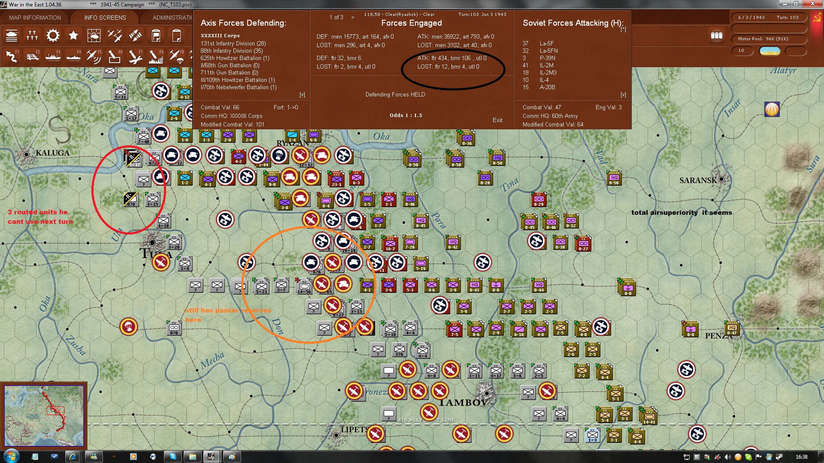
Task: Select the 23-1 unit counter
Action: tap(336, 180)
